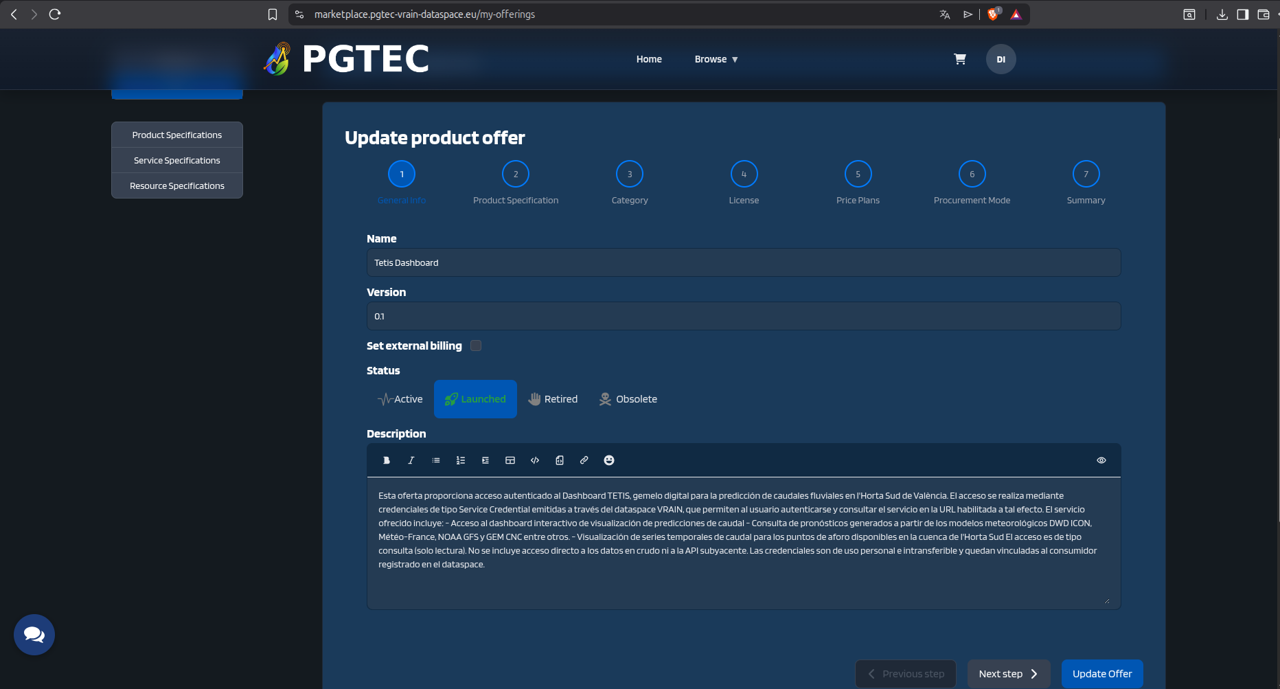1280x689 pixels.
Task: Click inside the Description text area
Action: click(x=744, y=543)
